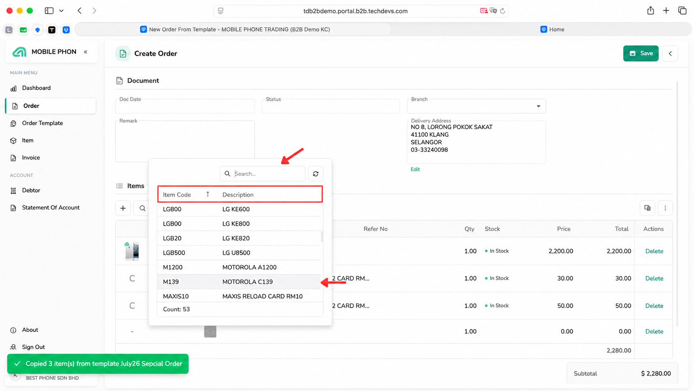Click the Item box icon
The height and width of the screenshot is (391, 694).
pos(13,141)
